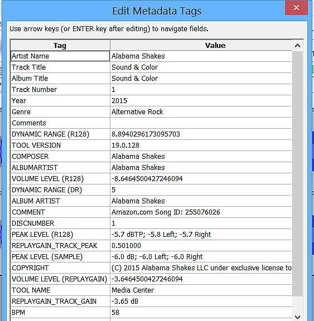Edit the value 0.501000
The width and height of the screenshot is (314, 321).
point(201,246)
